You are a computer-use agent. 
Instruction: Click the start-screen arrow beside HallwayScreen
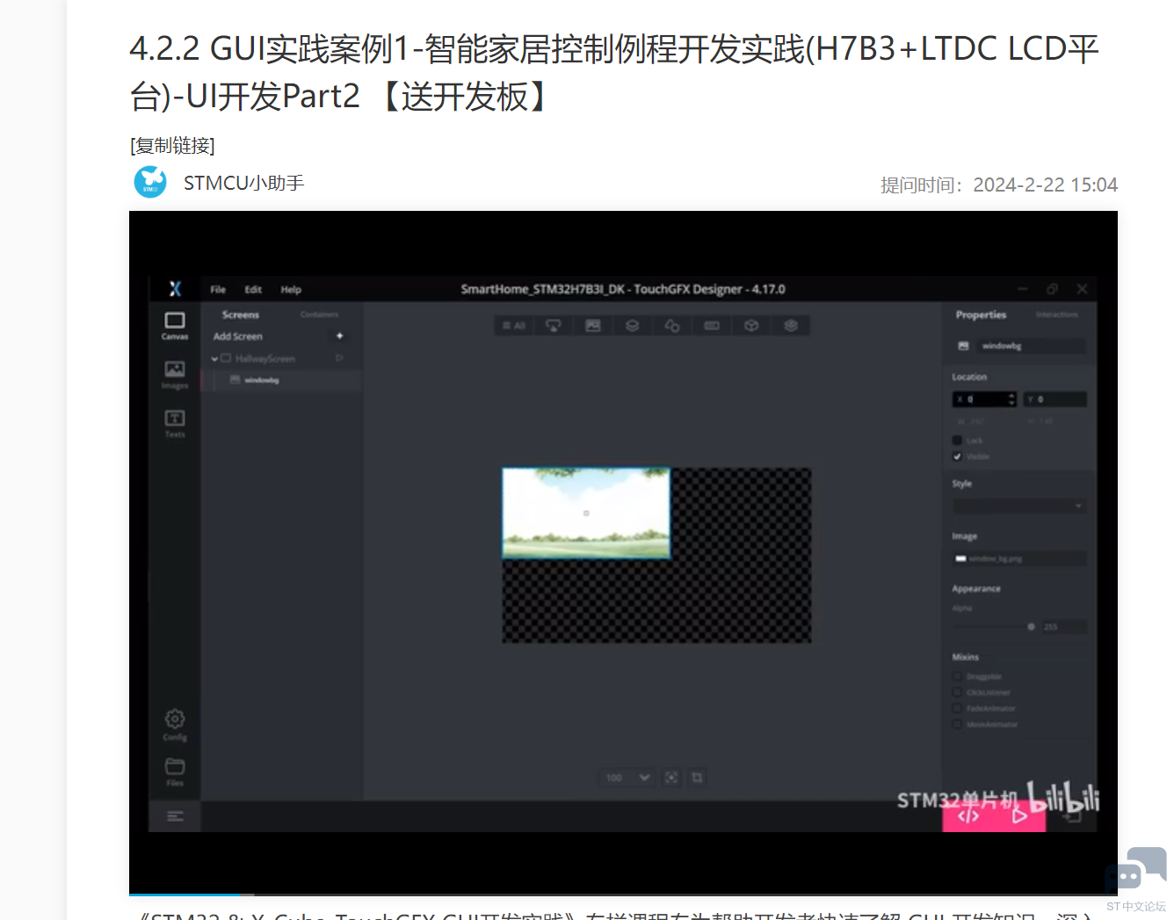(339, 358)
